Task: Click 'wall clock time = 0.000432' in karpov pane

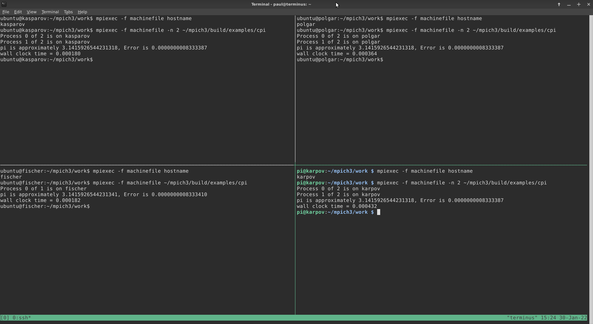Action: 337,206
